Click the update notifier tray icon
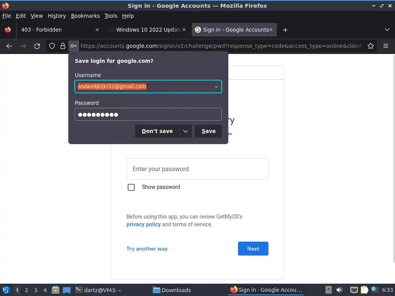395x296 pixels. pyautogui.click(x=374, y=290)
